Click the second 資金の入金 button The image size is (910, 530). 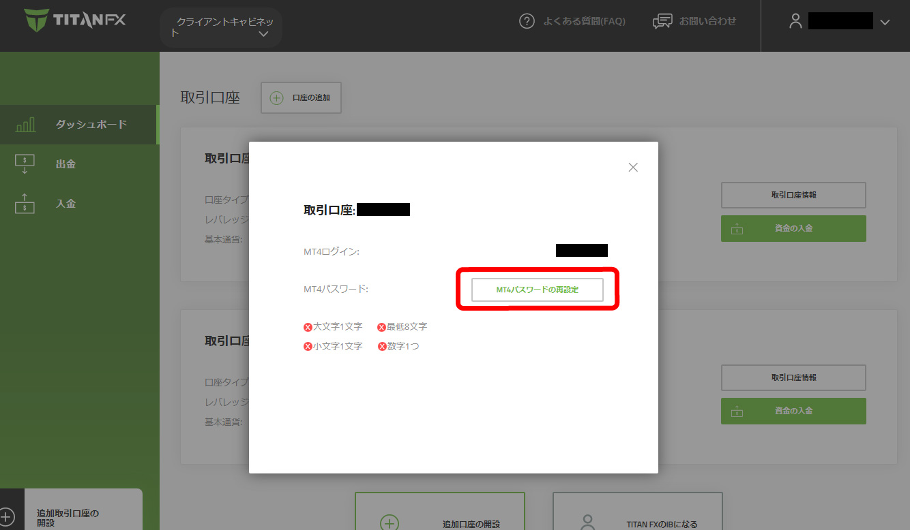(793, 411)
